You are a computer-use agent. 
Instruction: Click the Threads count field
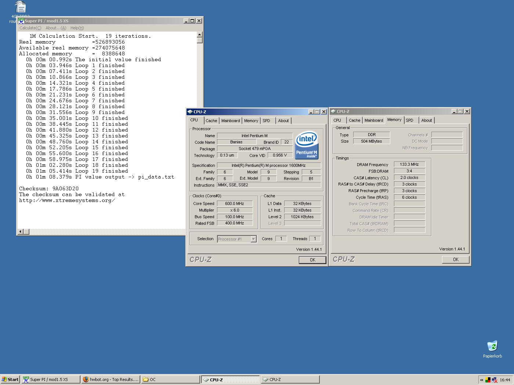point(315,239)
